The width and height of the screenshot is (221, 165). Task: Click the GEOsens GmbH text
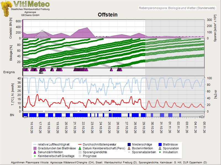coord(30,15)
